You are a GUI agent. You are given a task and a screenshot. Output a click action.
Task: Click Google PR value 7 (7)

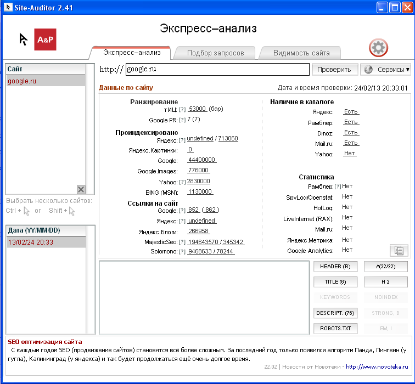194,119
